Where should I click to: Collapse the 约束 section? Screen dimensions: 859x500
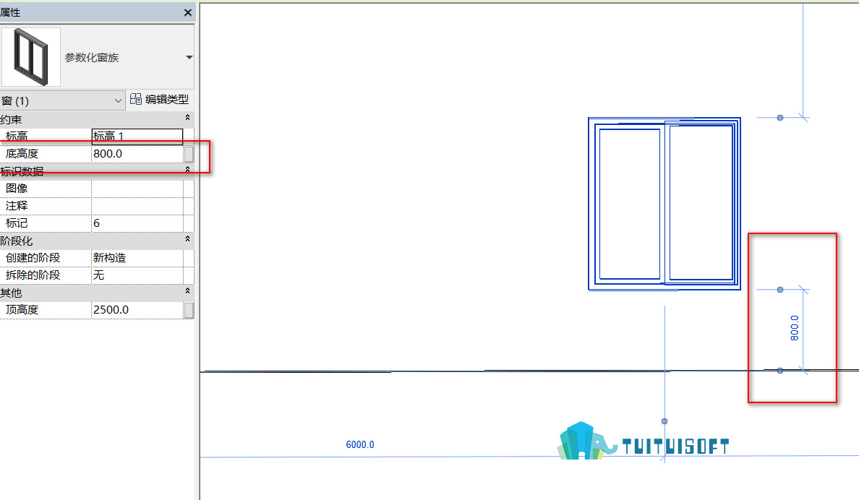[x=187, y=118]
